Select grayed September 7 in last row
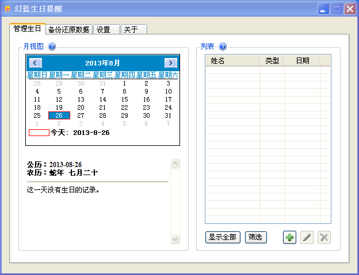This screenshot has width=359, height=275. 168,123
